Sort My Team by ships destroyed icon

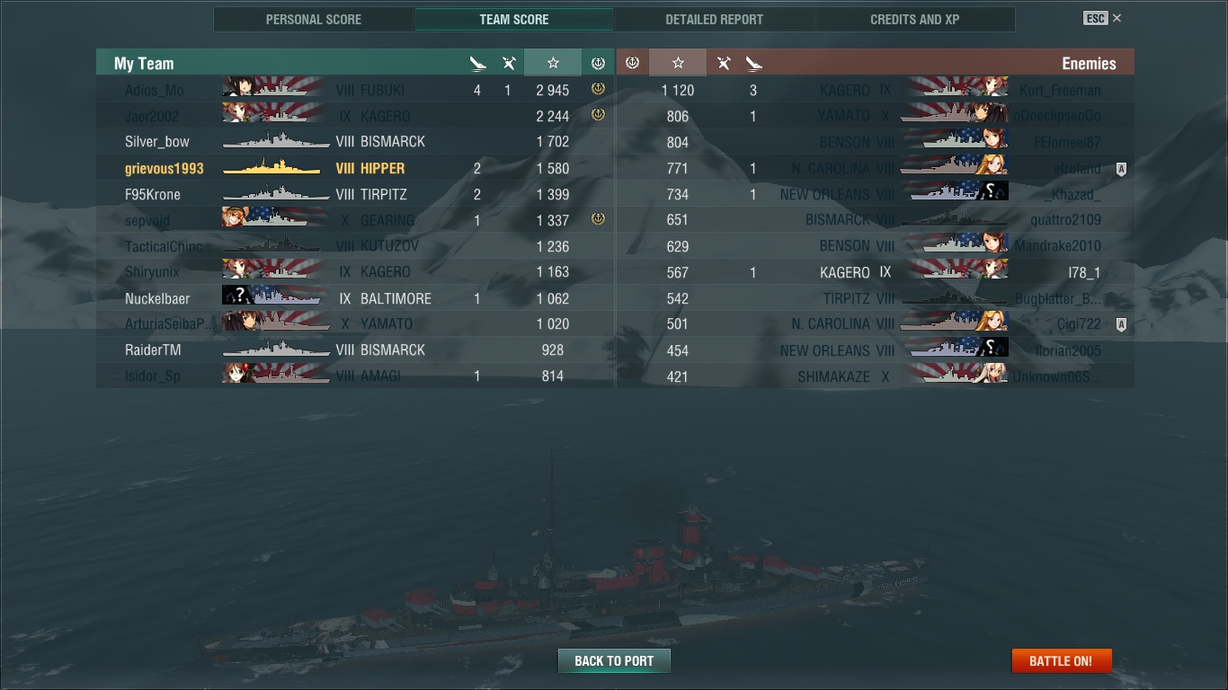click(x=478, y=63)
